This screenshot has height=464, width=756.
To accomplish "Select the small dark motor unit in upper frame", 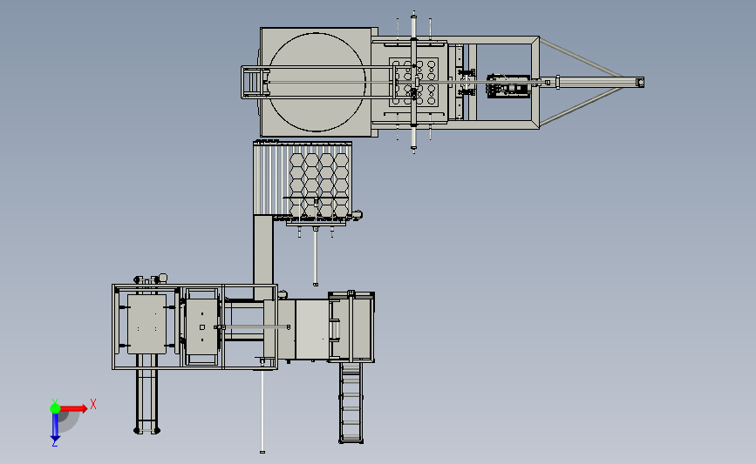I will tap(508, 86).
